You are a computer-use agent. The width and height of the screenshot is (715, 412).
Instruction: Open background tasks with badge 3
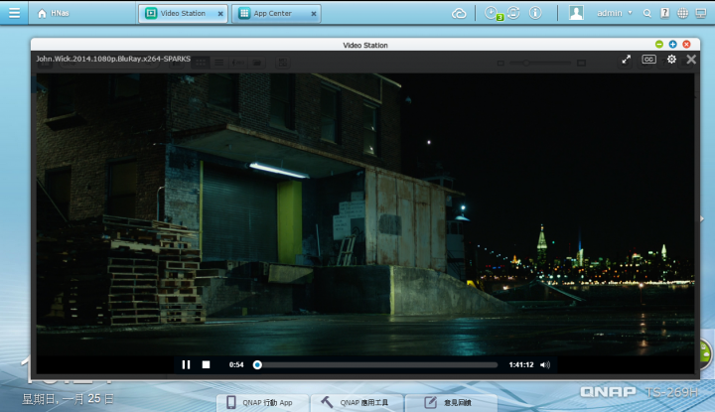click(x=492, y=13)
